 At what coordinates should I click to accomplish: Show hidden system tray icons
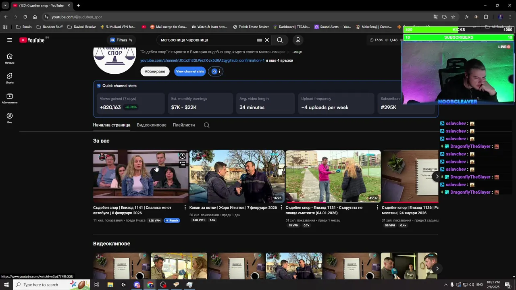(x=445, y=285)
